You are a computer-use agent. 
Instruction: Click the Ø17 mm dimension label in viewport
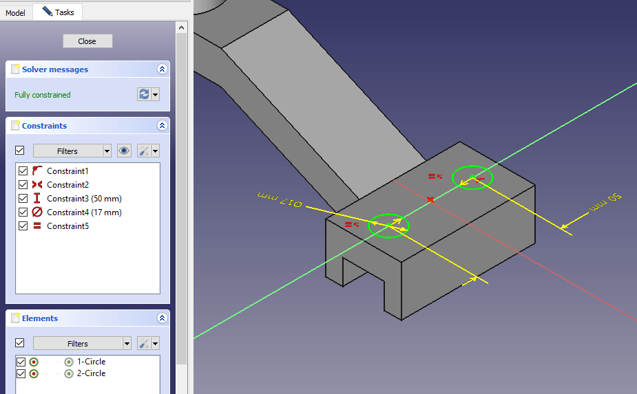[x=280, y=199]
